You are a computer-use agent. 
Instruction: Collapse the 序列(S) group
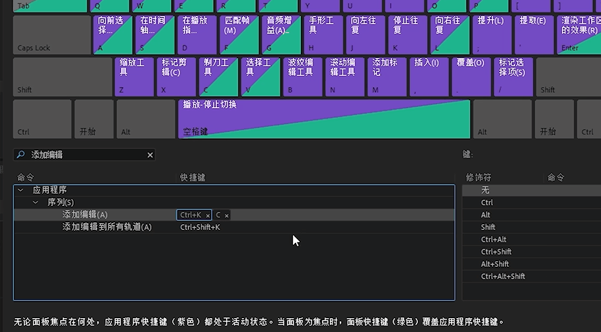click(x=35, y=203)
